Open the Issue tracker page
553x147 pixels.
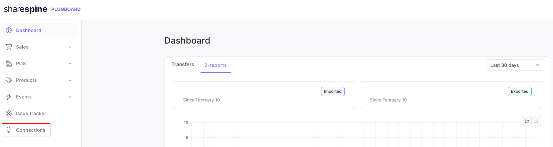[x=31, y=113]
